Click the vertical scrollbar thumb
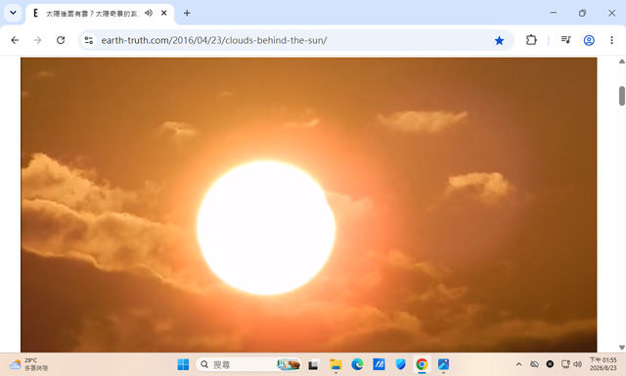The height and width of the screenshot is (376, 626). coord(622,96)
